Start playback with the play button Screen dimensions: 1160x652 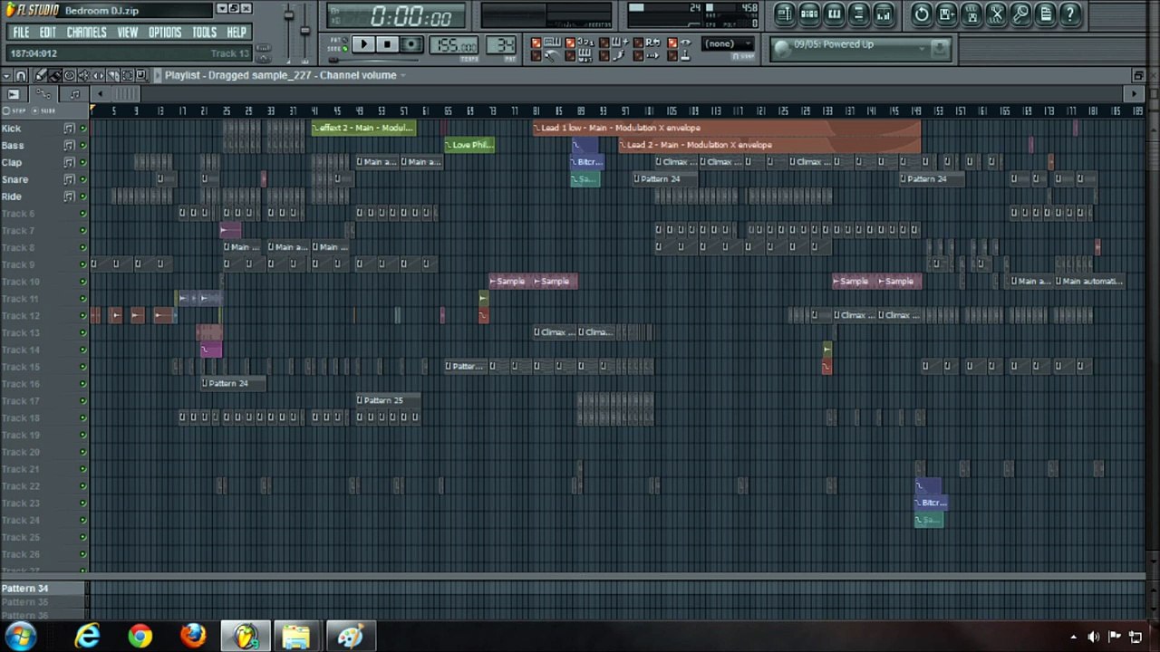click(362, 44)
